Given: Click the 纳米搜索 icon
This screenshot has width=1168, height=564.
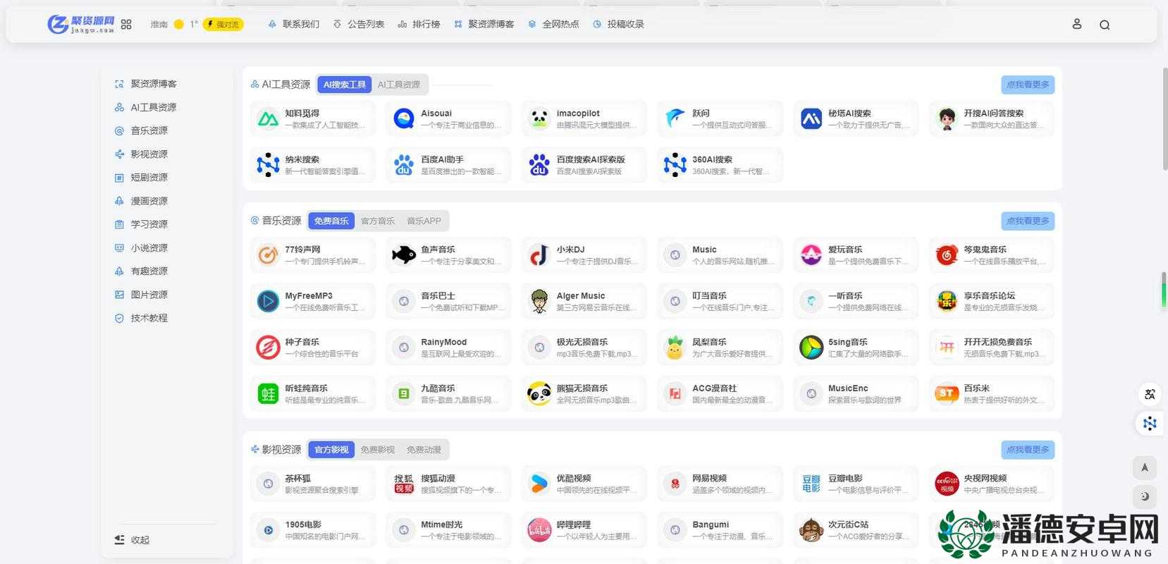Looking at the screenshot, I should pyautogui.click(x=268, y=165).
